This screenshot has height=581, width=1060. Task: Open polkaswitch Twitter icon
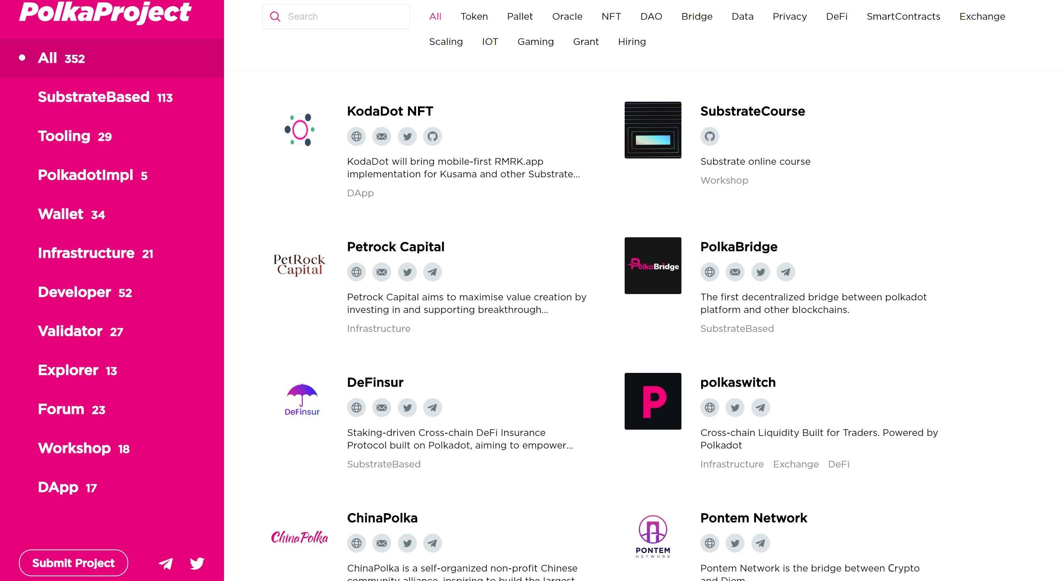pos(735,408)
